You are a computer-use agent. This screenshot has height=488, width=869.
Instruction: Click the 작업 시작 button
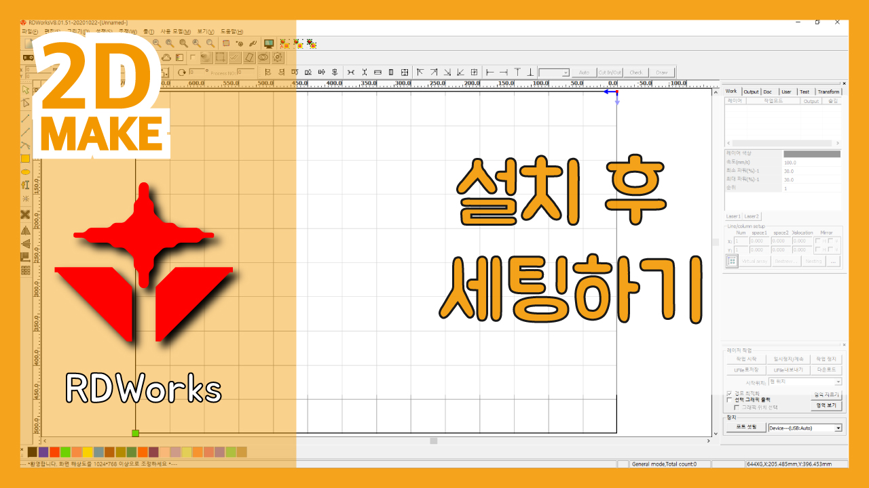[745, 359]
